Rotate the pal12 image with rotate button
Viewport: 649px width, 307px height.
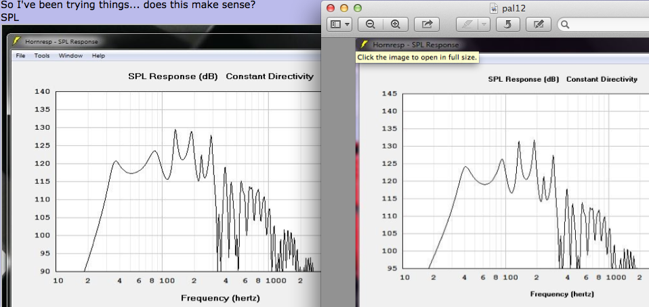pyautogui.click(x=507, y=24)
